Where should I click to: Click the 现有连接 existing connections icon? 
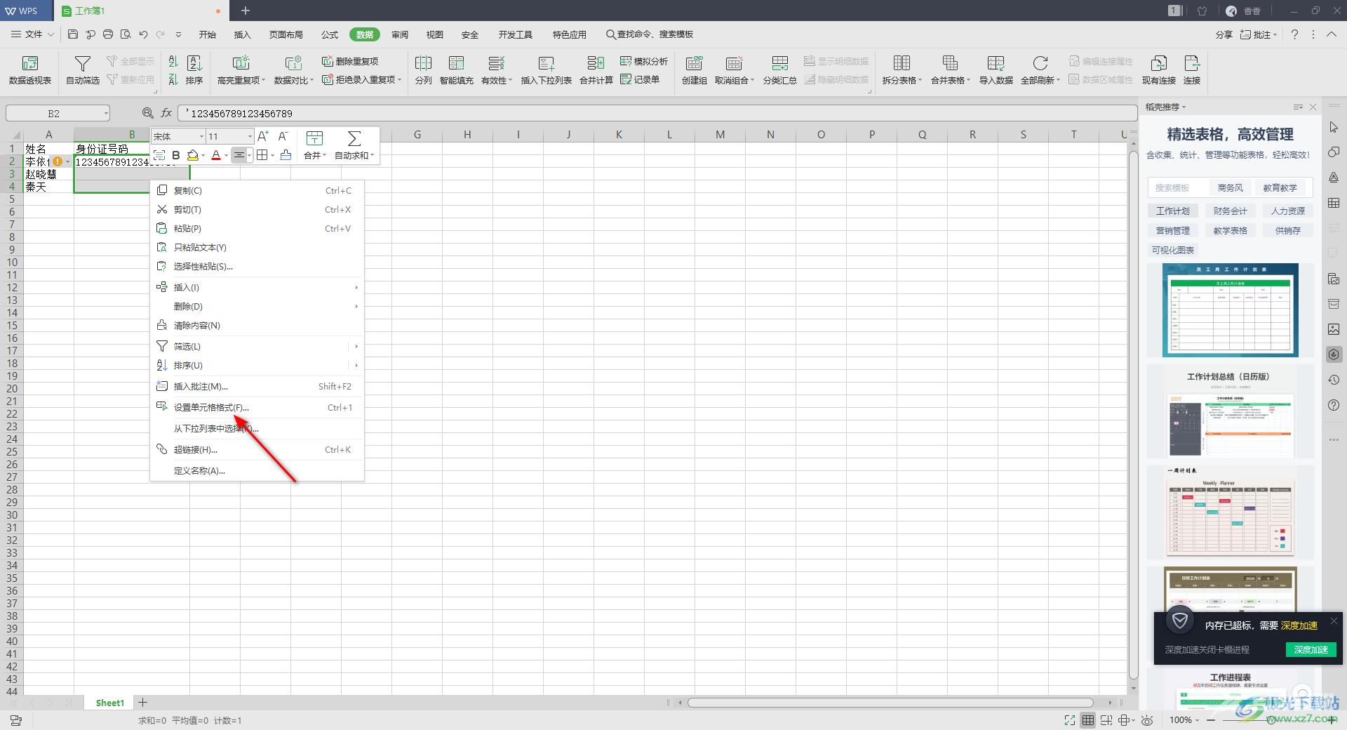click(1158, 63)
